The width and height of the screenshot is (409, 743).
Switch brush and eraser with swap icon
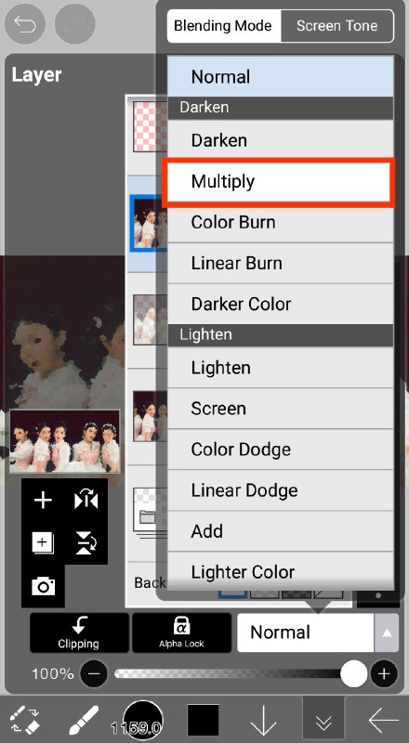coord(25,721)
